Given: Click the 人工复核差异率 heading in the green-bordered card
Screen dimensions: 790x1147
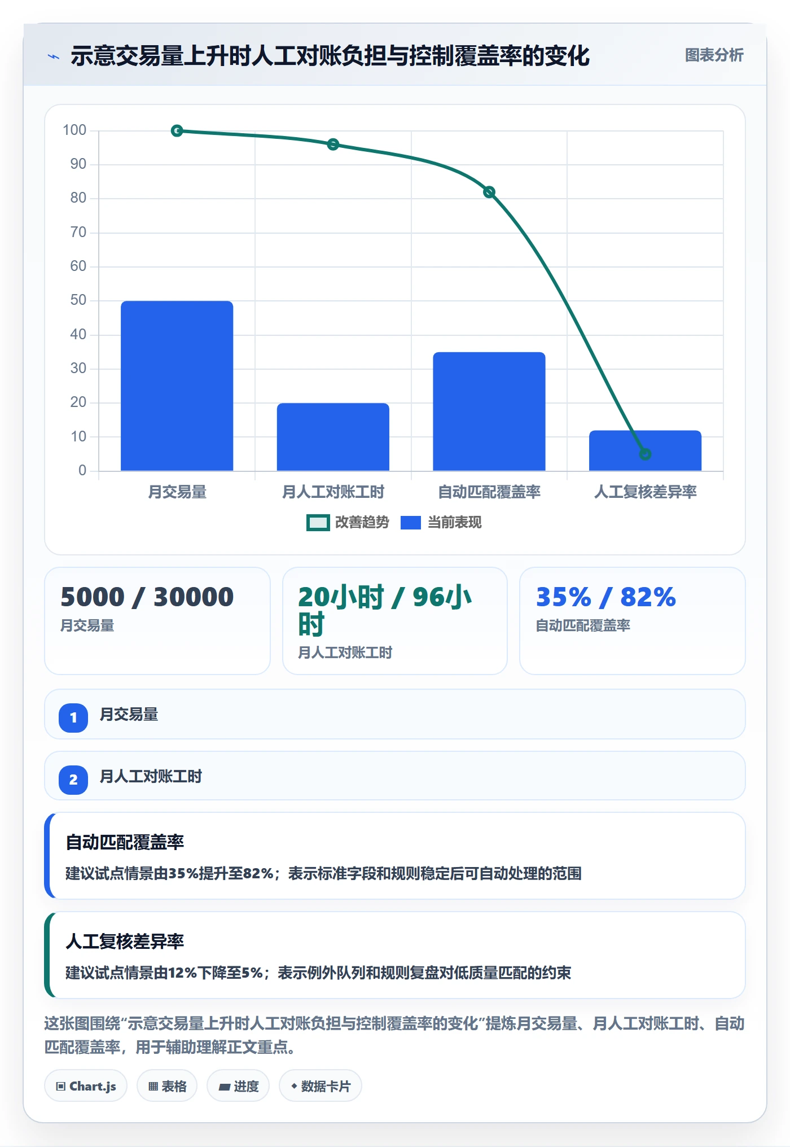Looking at the screenshot, I should [125, 942].
